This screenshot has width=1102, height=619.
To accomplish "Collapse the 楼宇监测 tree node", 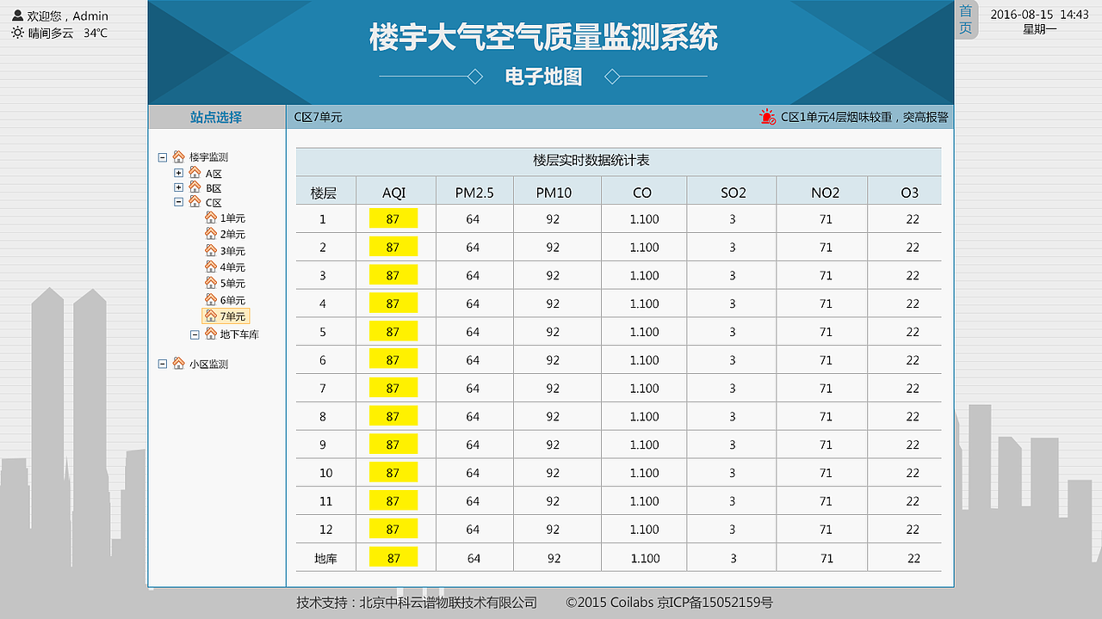I will pyautogui.click(x=163, y=157).
